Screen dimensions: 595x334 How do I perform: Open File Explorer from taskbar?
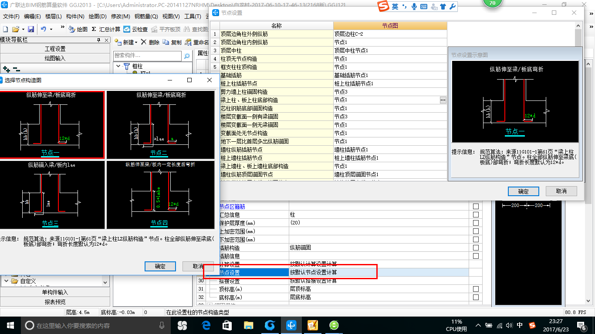(248, 325)
